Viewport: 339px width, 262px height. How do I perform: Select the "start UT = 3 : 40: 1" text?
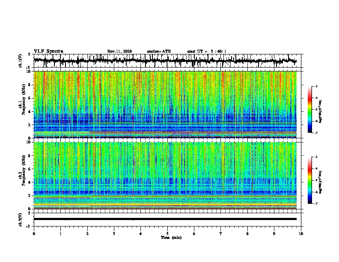pos(207,51)
